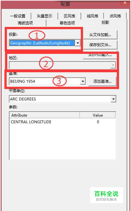This screenshot has width=131, height=211.
Task: Open the 区风格 tab
Action: click(x=69, y=16)
